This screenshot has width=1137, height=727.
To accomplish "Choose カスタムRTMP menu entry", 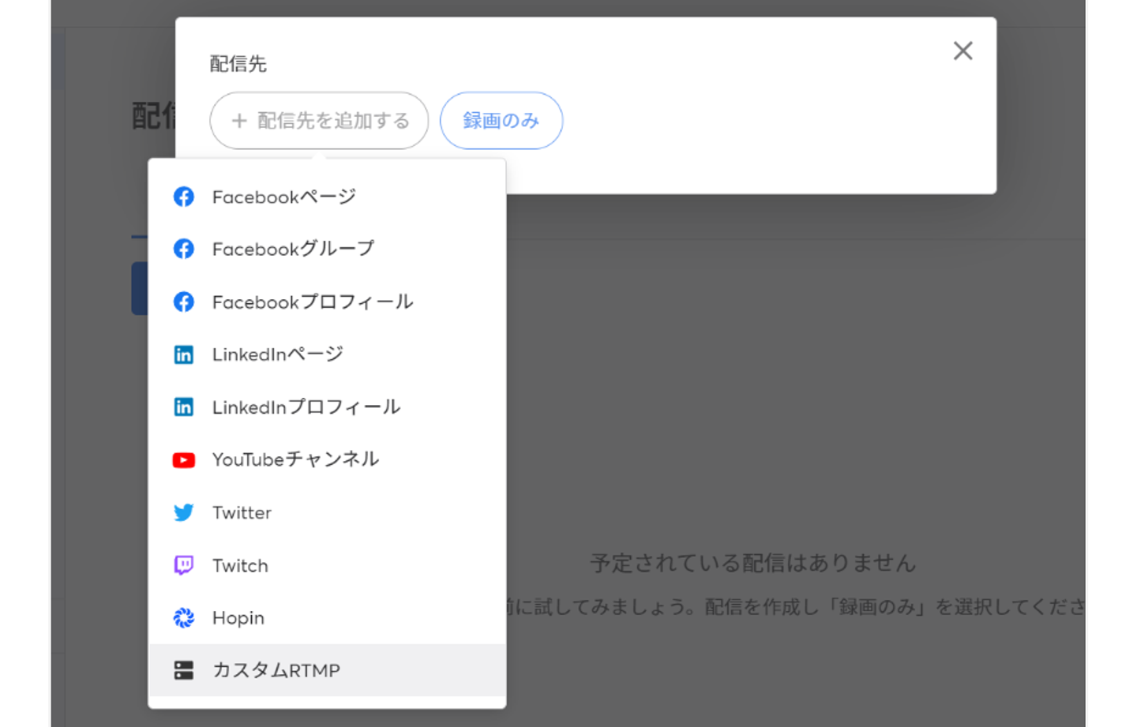I will (x=327, y=670).
